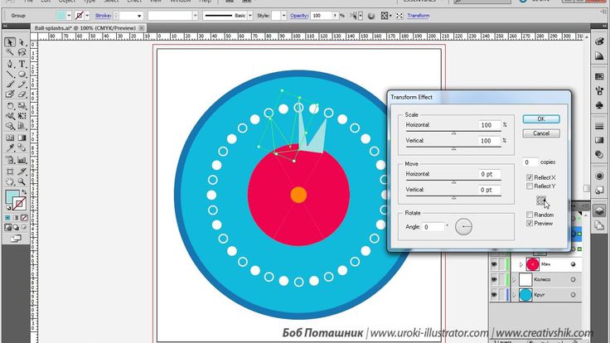The height and width of the screenshot is (343, 610).
Task: Click the copies input field
Action: (x=530, y=162)
